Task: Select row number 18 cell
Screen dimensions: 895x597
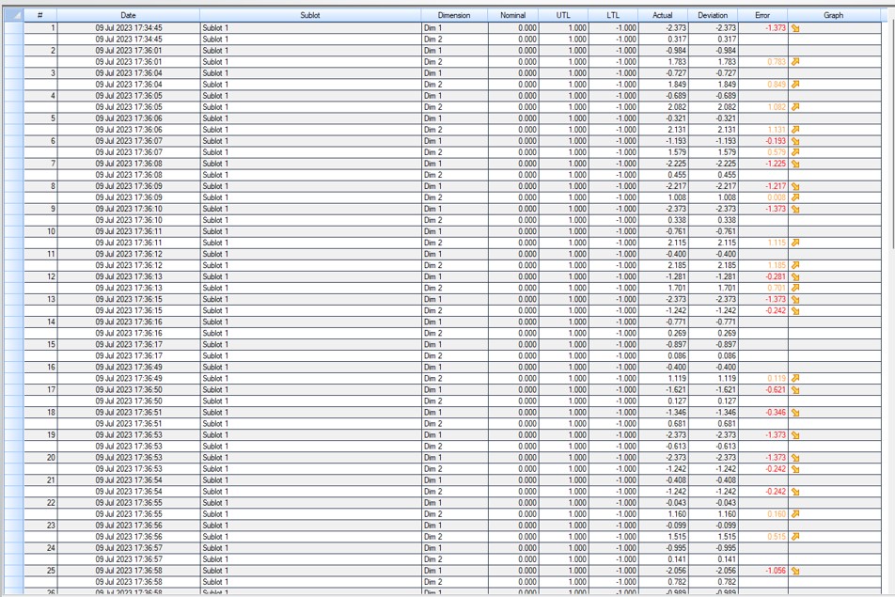Action: [x=40, y=413]
